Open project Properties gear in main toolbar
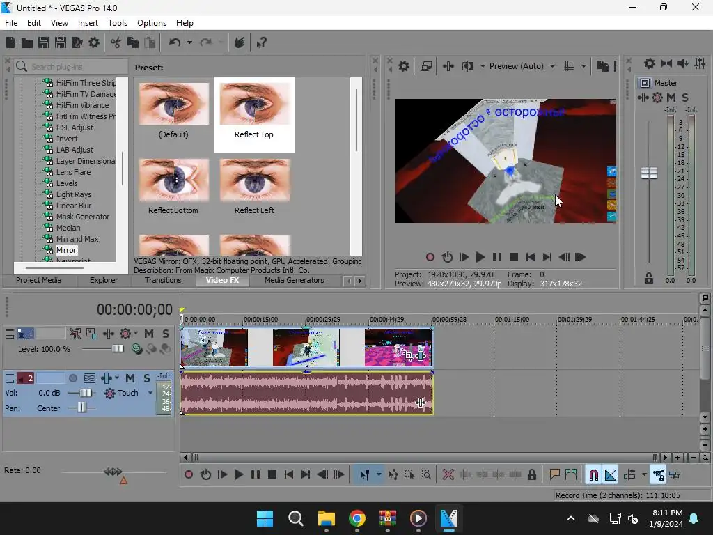This screenshot has width=713, height=535. click(94, 42)
